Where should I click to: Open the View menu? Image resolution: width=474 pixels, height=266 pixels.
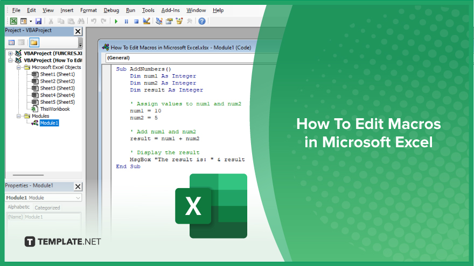click(x=48, y=10)
